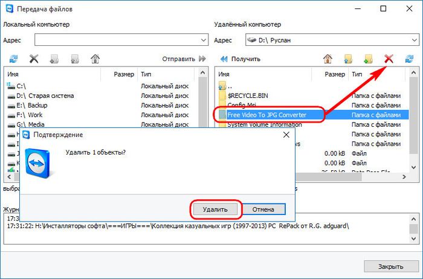Click the remote panel new folder icon
Viewport: 423px width, 279px height.
pyautogui.click(x=368, y=59)
